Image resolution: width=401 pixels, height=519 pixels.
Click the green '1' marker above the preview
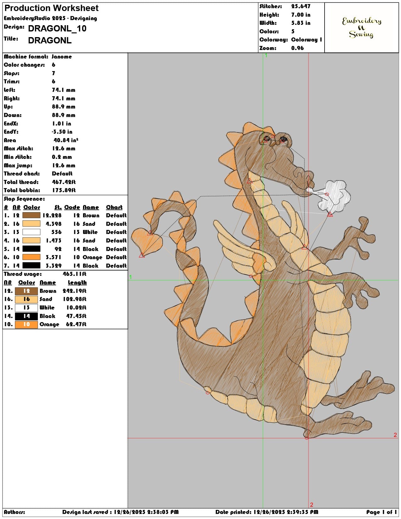[266, 55]
